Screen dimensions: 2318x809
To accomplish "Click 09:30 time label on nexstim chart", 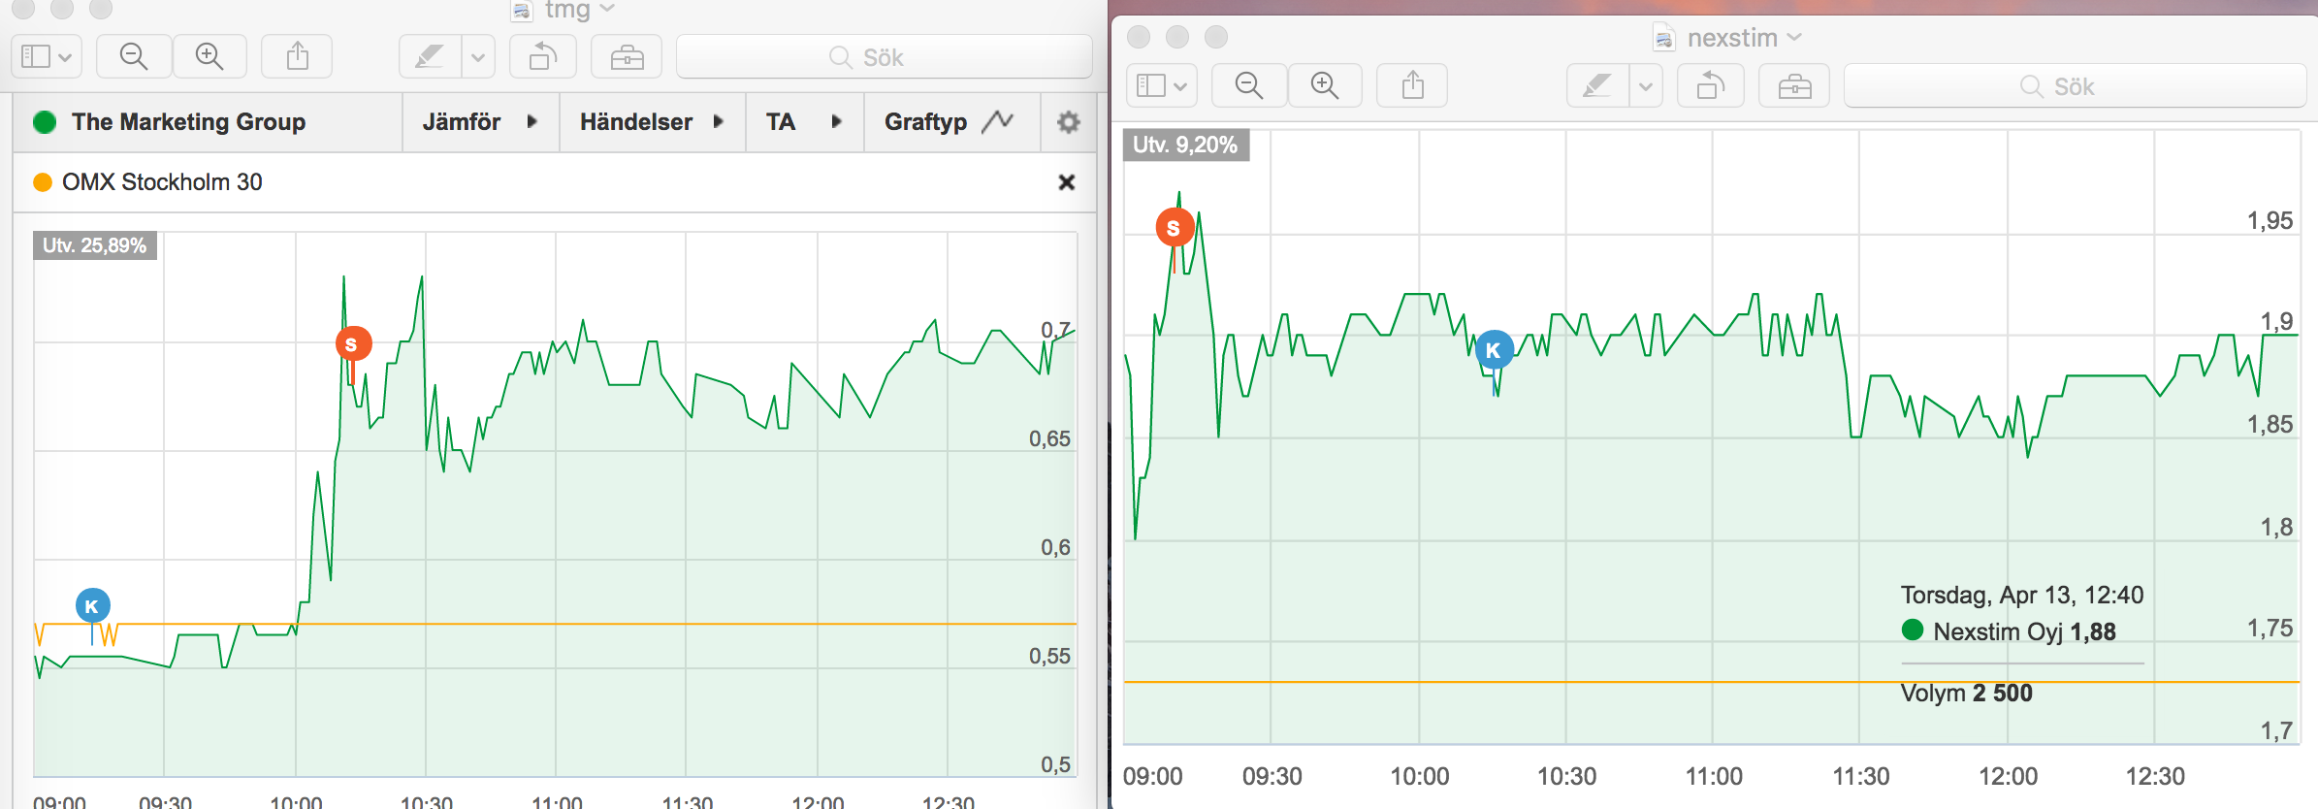I will pyautogui.click(x=1272, y=776).
